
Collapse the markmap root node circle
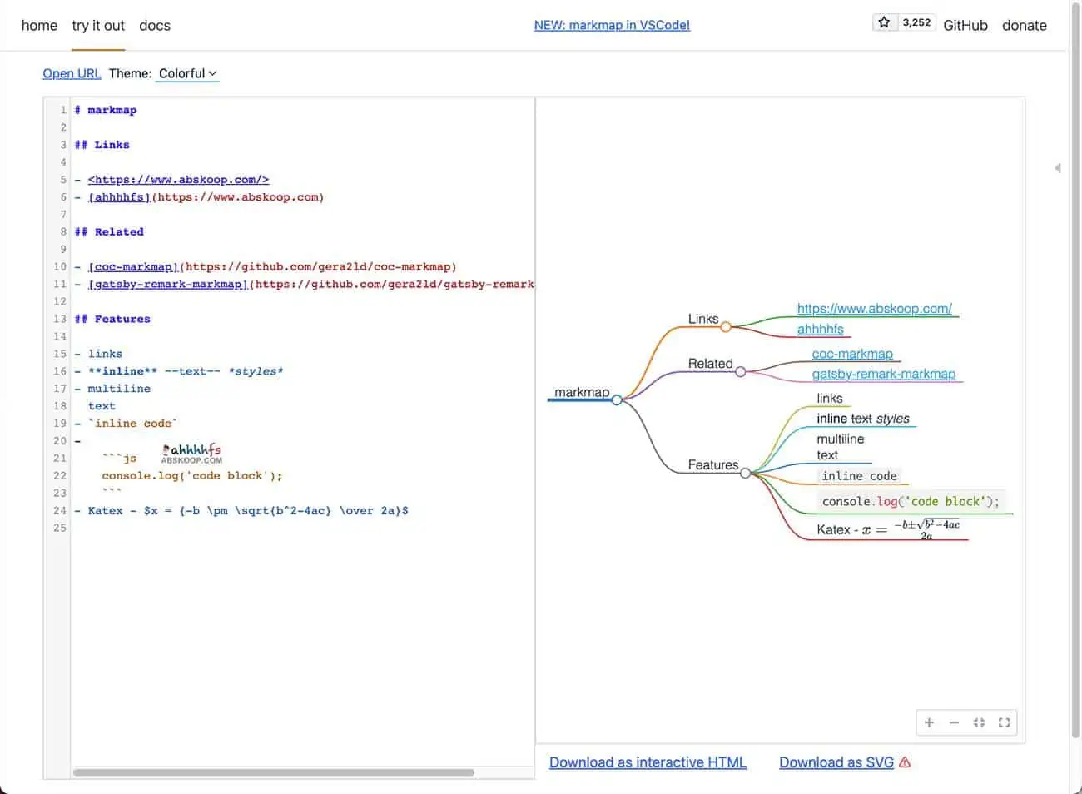[x=617, y=400]
